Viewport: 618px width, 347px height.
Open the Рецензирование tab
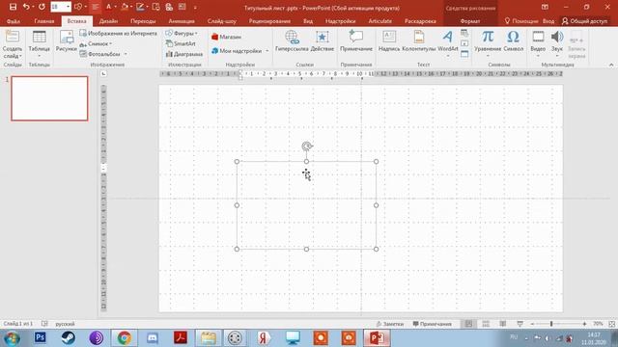(269, 21)
